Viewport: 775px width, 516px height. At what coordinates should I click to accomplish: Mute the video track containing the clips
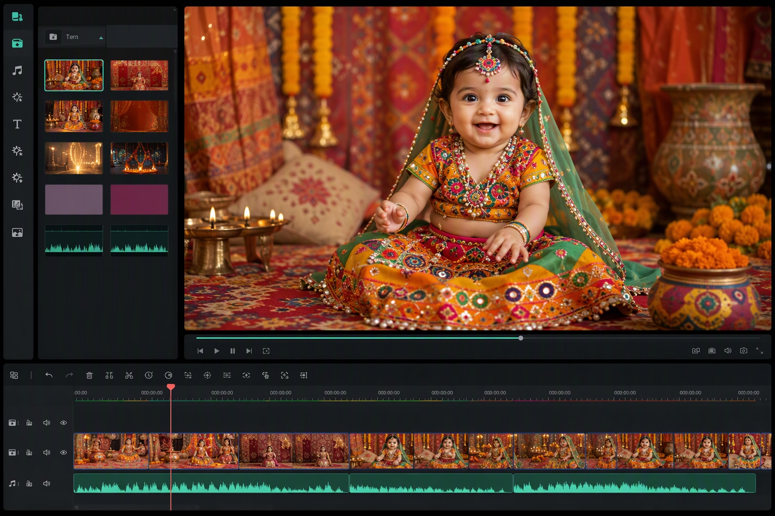(46, 453)
